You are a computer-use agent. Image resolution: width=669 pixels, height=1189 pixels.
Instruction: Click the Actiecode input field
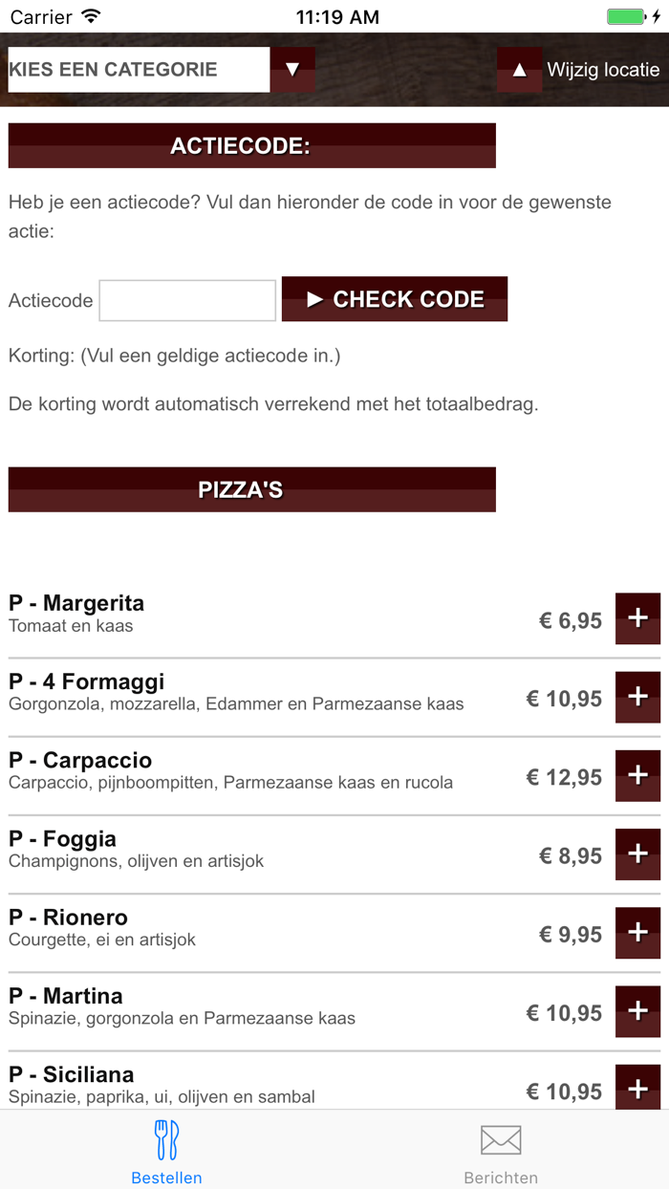click(186, 299)
